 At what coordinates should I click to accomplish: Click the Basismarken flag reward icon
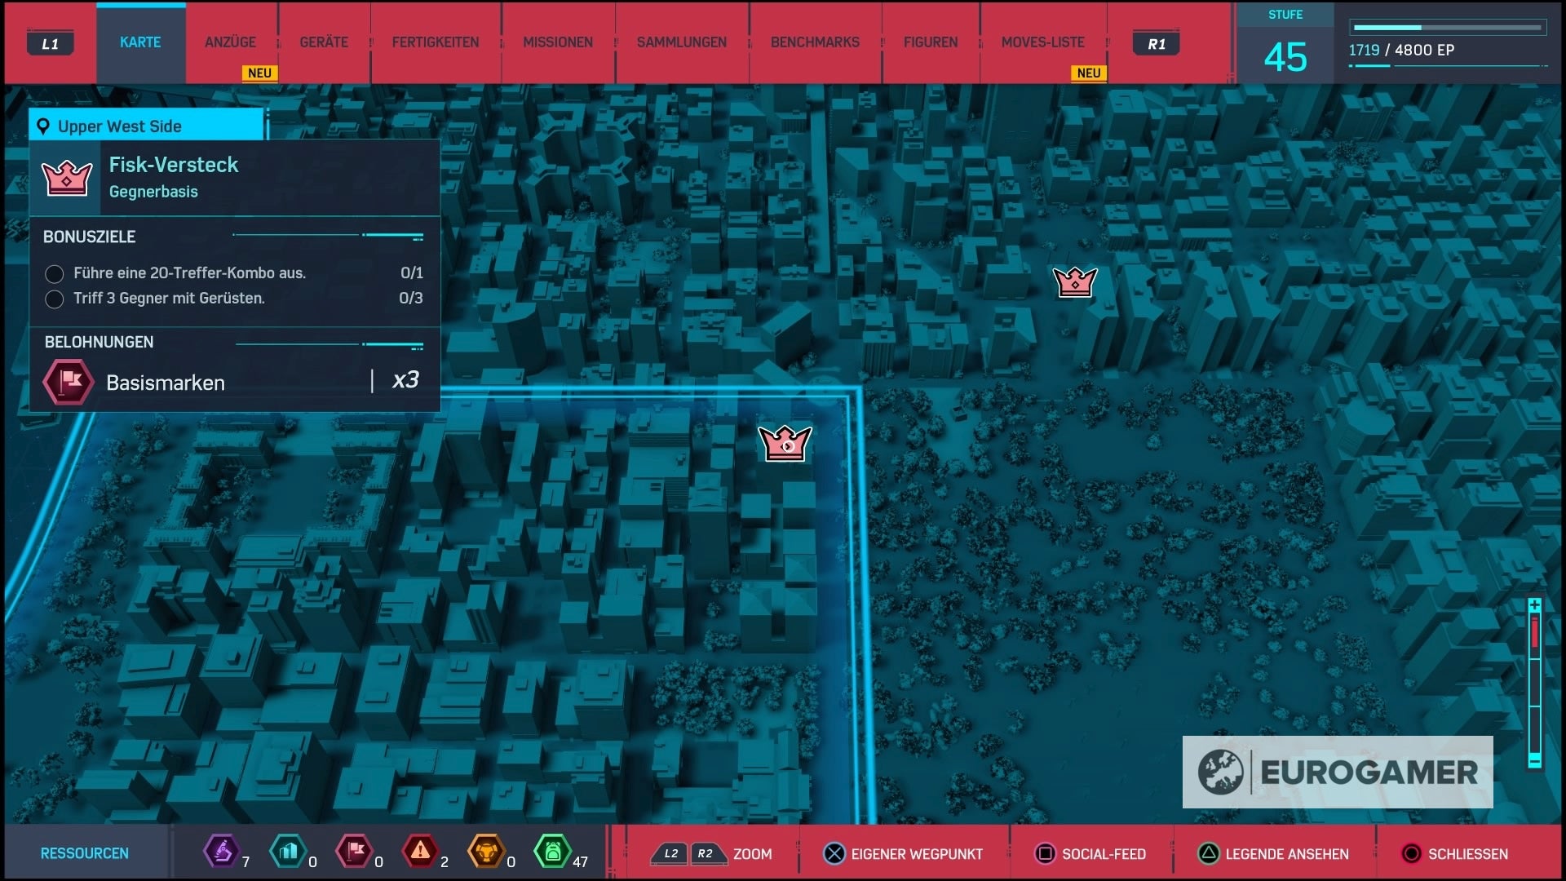[69, 382]
